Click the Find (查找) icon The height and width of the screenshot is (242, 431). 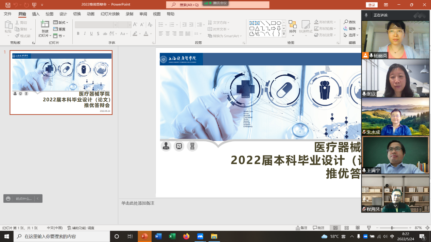[x=349, y=22]
